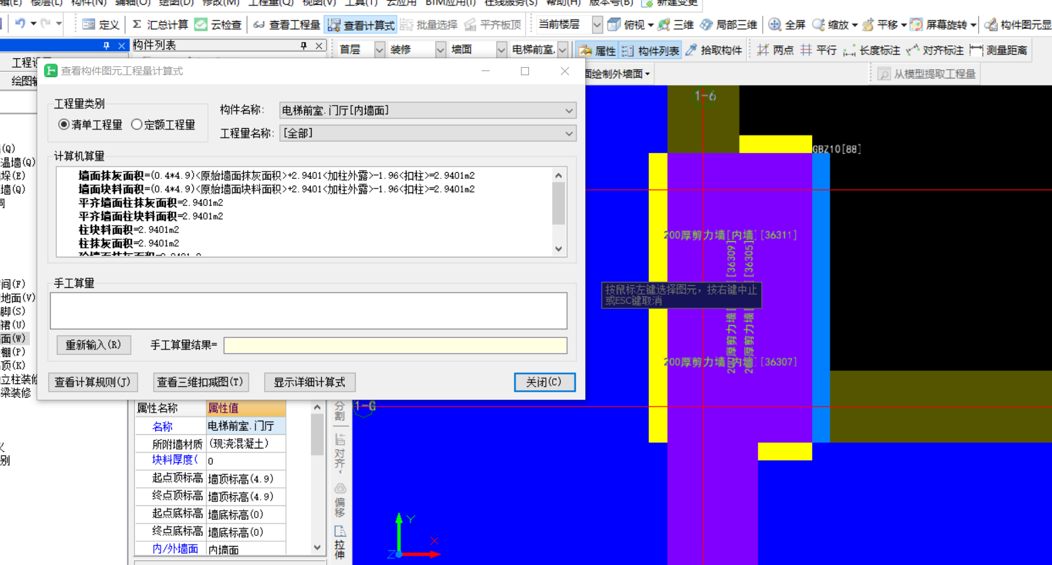Click the 屏幕旋转 screen rotate tool
The image size is (1052, 565).
(x=939, y=24)
